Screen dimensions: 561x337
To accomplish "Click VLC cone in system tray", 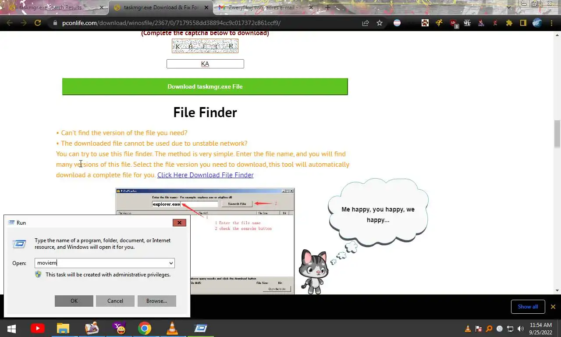I will (x=468, y=329).
